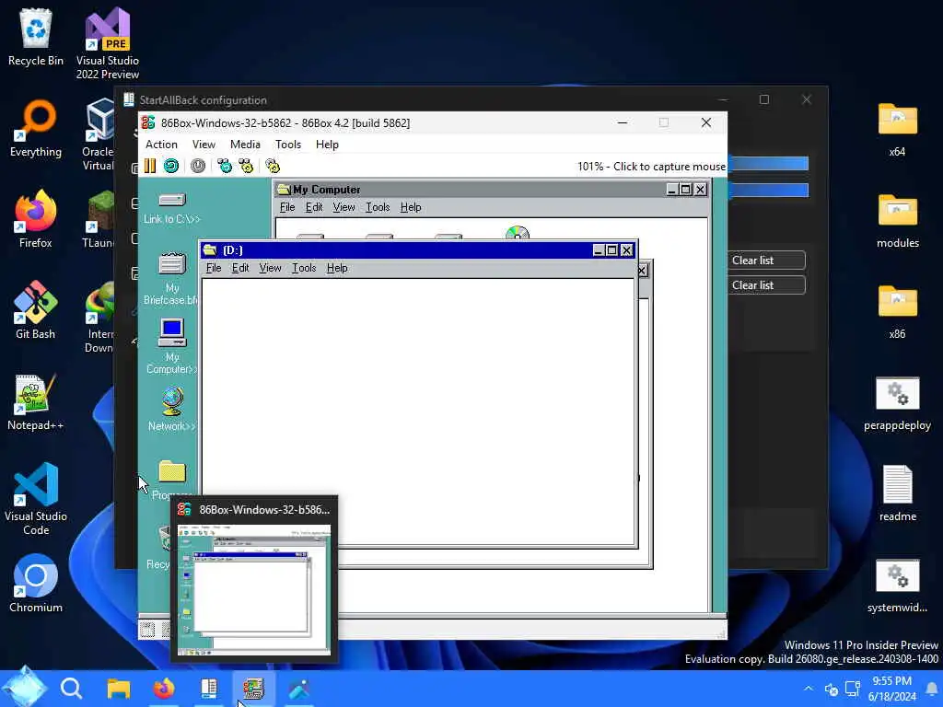Switch to StartAllBack configuration taskbar button
This screenshot has height=707, width=943.
(209, 688)
